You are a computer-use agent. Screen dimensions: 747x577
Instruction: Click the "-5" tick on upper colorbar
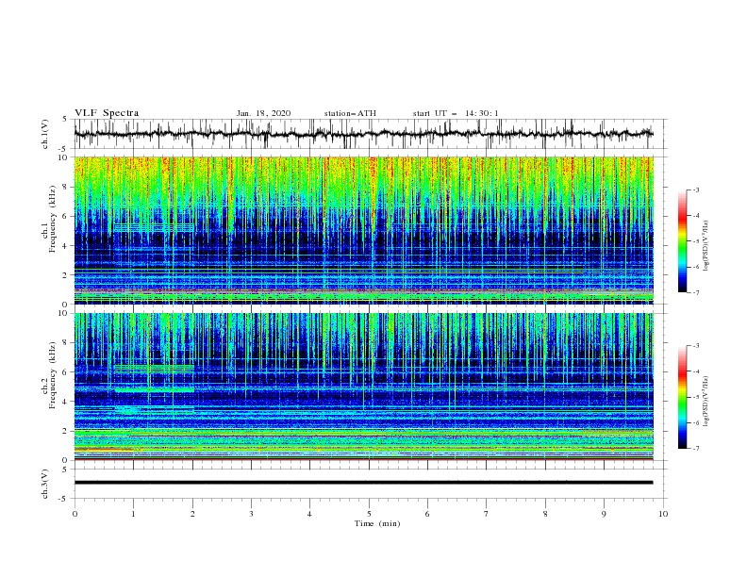coord(695,241)
